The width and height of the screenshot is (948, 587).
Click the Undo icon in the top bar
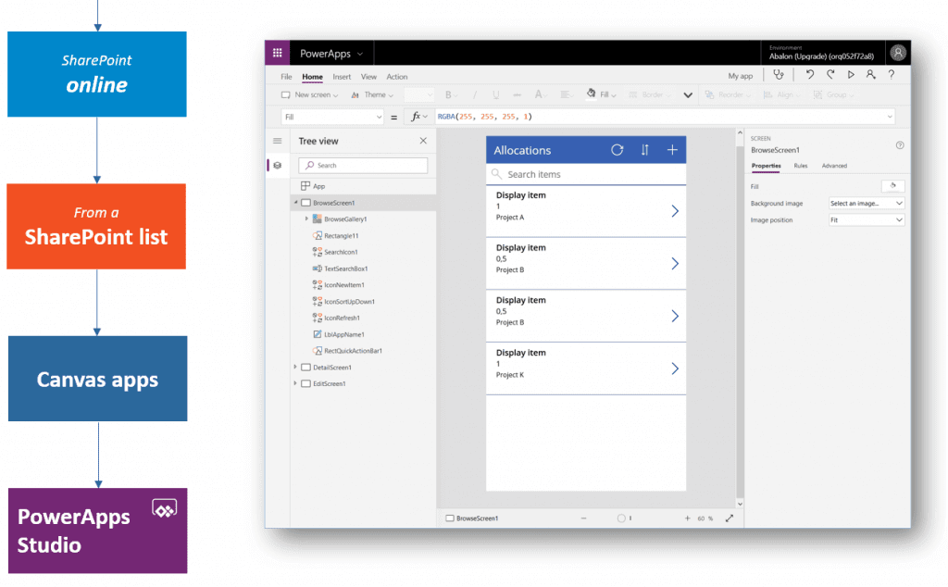click(810, 74)
